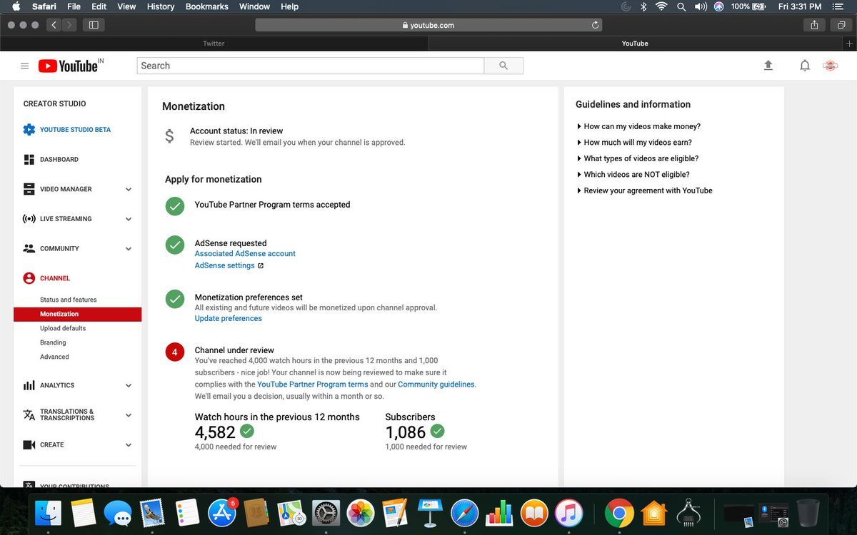Open Status and features under Channel
Viewport: 857px width, 535px height.
[69, 300]
